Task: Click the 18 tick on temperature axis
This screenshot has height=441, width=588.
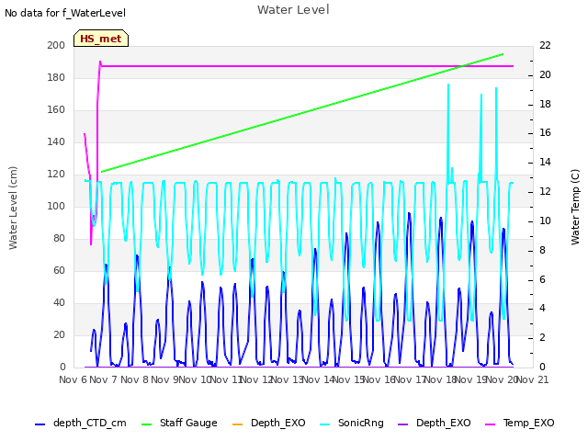Action: click(x=545, y=104)
